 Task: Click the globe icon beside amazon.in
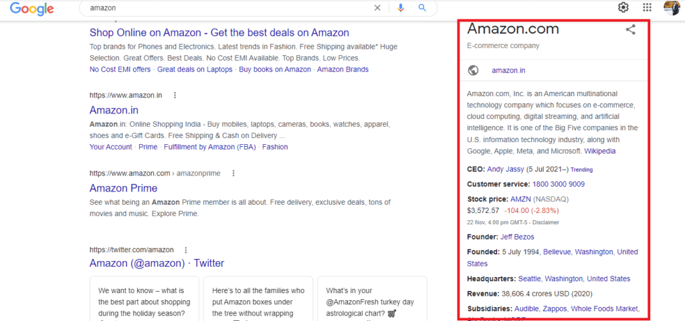[x=473, y=70]
